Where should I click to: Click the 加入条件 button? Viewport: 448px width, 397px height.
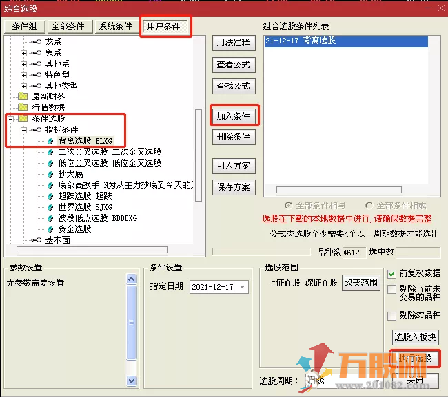point(234,116)
